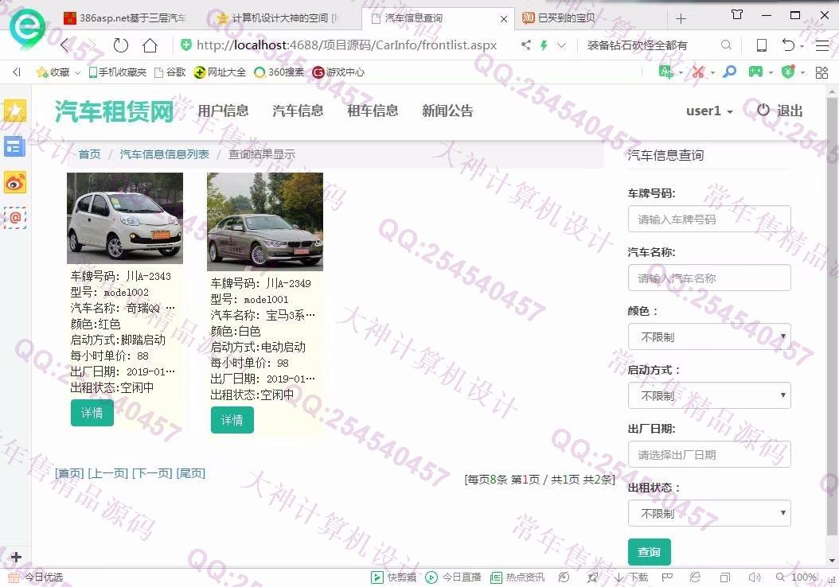Image resolution: width=839 pixels, height=587 pixels.
Task: Open the user1 account dropdown
Action: 709,111
